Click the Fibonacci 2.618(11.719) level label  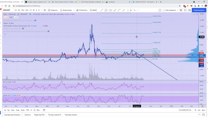pyautogui.click(x=157, y=32)
